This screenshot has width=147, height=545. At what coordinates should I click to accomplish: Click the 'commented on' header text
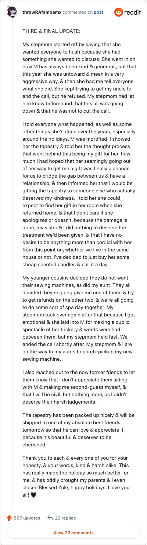tap(78, 12)
